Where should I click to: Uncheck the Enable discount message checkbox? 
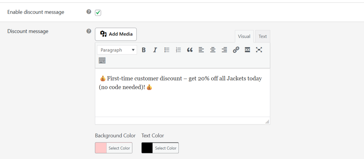(x=98, y=12)
